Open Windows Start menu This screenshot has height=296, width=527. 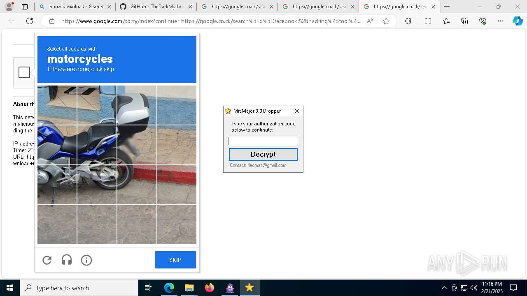10,288
